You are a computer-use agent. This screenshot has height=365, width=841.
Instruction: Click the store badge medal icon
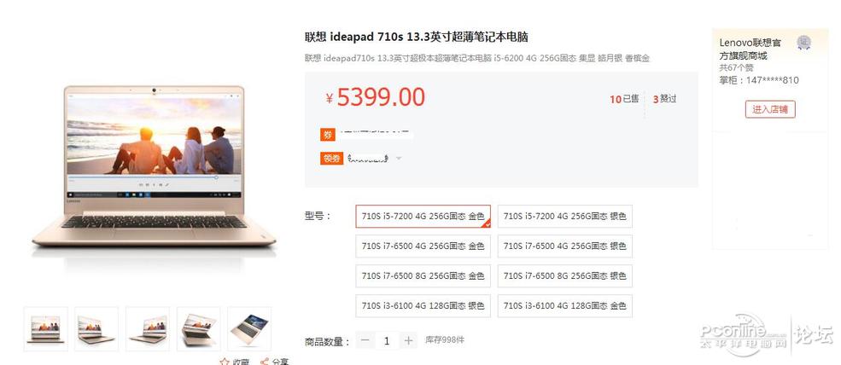803,43
